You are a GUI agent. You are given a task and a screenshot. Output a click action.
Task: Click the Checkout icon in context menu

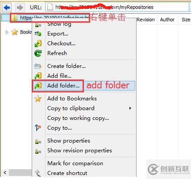[38, 44]
